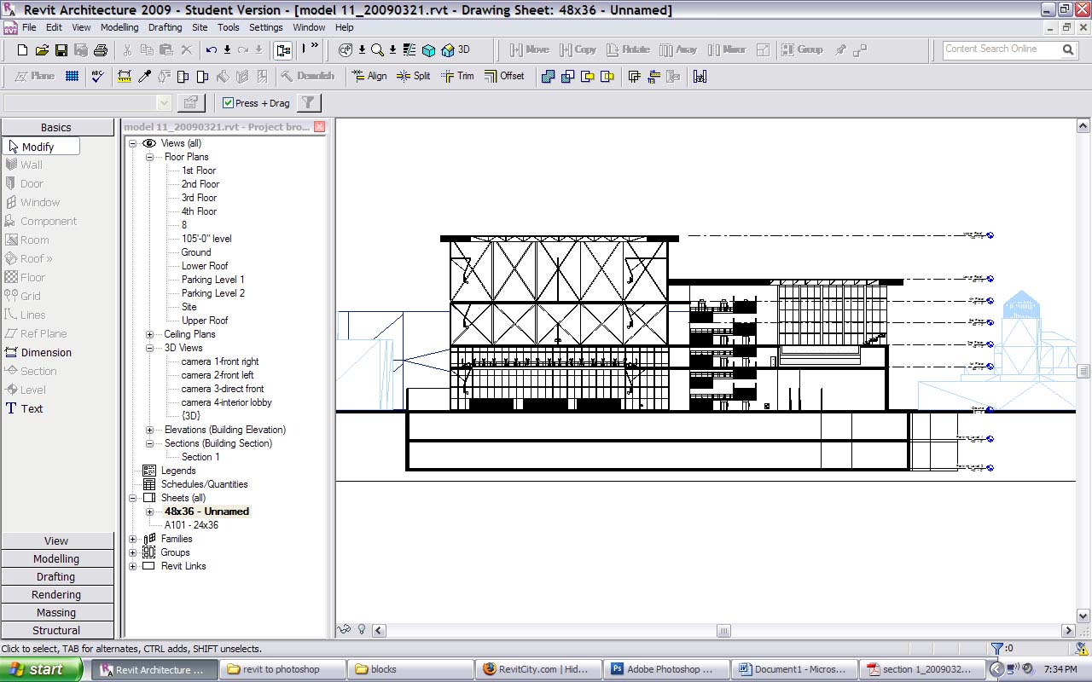1092x682 pixels.
Task: Select the Tape Measure tool
Action: pyautogui.click(x=124, y=76)
